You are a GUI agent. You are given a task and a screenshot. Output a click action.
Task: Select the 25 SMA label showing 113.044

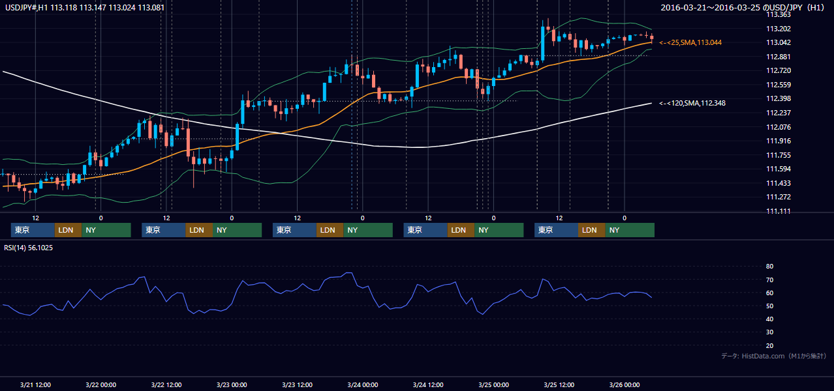[x=690, y=42]
